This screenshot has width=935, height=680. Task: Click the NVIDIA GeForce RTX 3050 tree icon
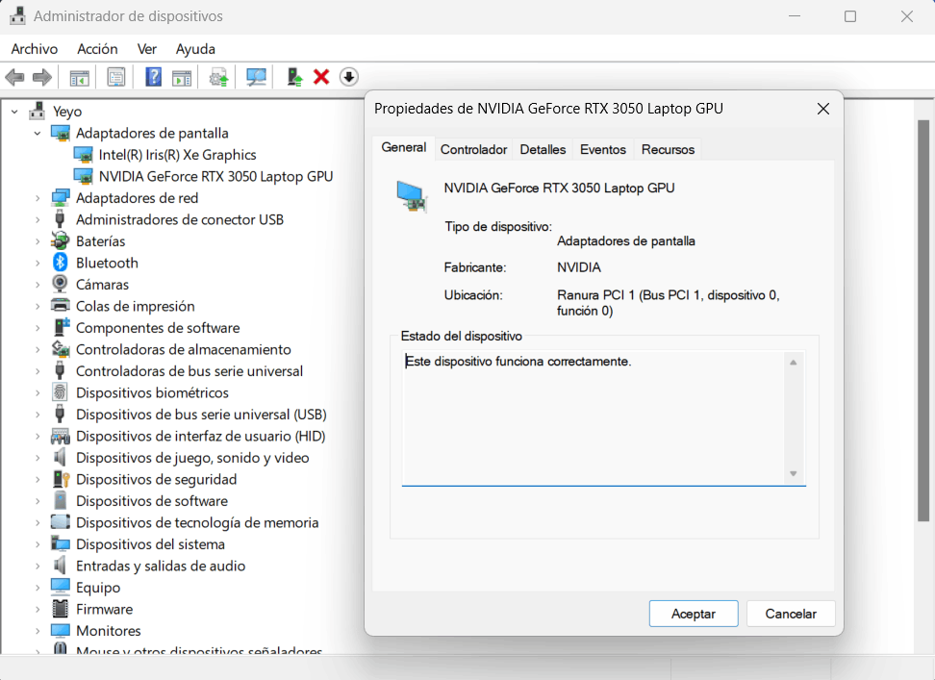point(83,176)
